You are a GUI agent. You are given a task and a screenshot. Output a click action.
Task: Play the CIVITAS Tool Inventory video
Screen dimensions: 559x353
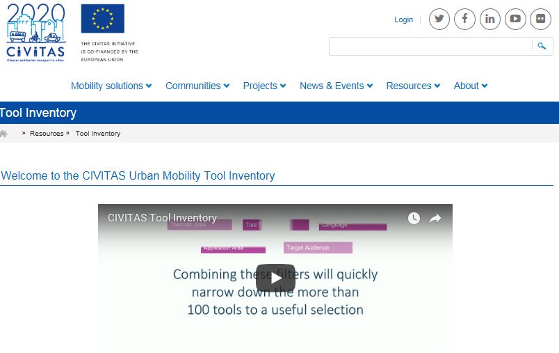275,278
